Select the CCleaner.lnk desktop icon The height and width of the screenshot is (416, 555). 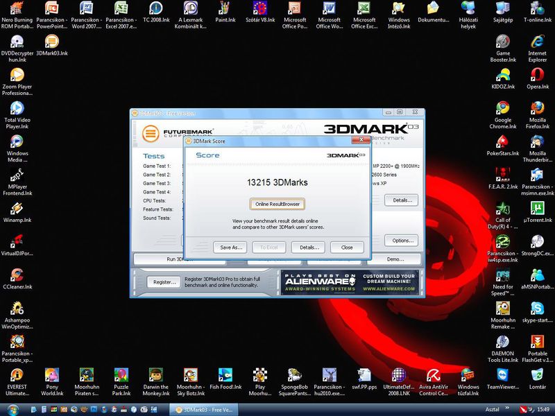(17, 279)
